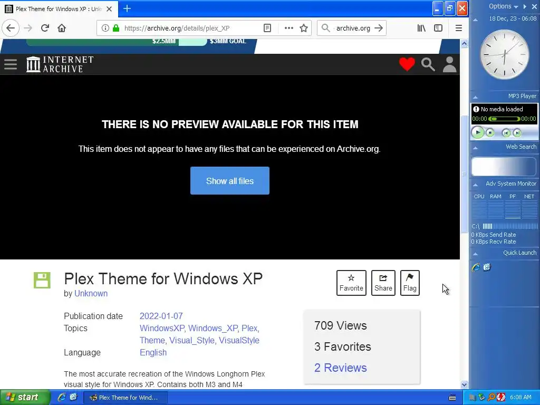Open page actions three-dot menu

(x=288, y=28)
